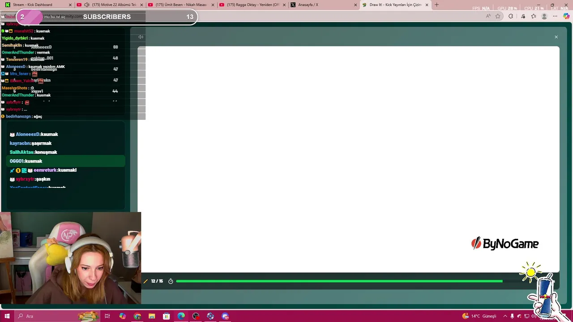Click the Read aloud icon in address bar

coord(488,17)
